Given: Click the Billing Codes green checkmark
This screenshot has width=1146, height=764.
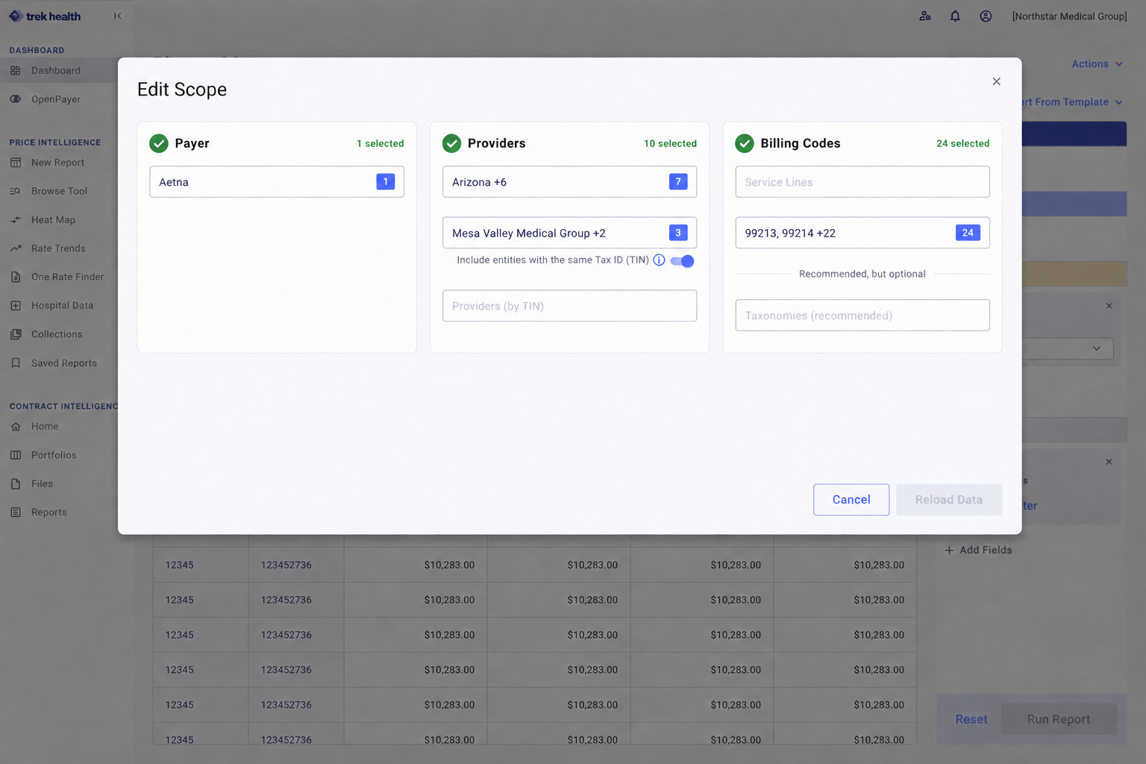Looking at the screenshot, I should click(745, 143).
